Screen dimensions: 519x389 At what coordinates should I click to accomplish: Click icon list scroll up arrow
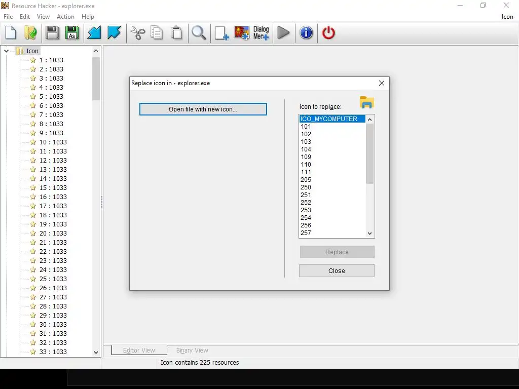click(x=369, y=120)
